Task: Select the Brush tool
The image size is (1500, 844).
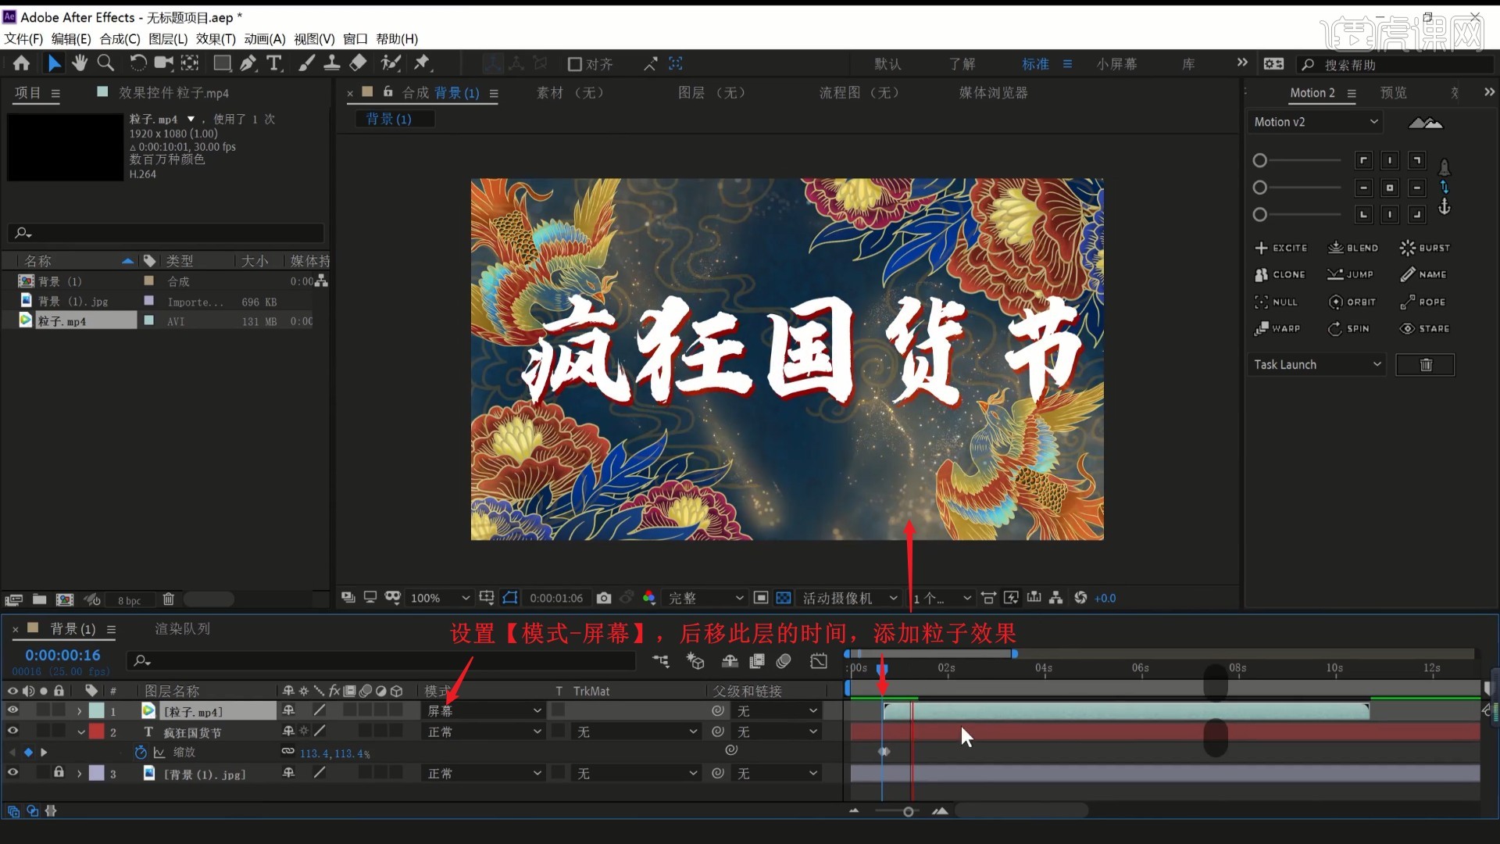Action: pyautogui.click(x=307, y=63)
